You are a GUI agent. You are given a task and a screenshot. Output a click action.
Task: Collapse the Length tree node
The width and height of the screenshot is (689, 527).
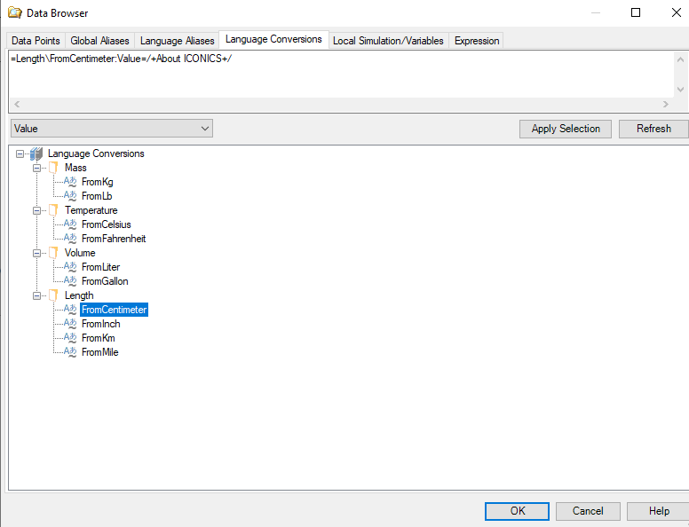[x=37, y=295]
